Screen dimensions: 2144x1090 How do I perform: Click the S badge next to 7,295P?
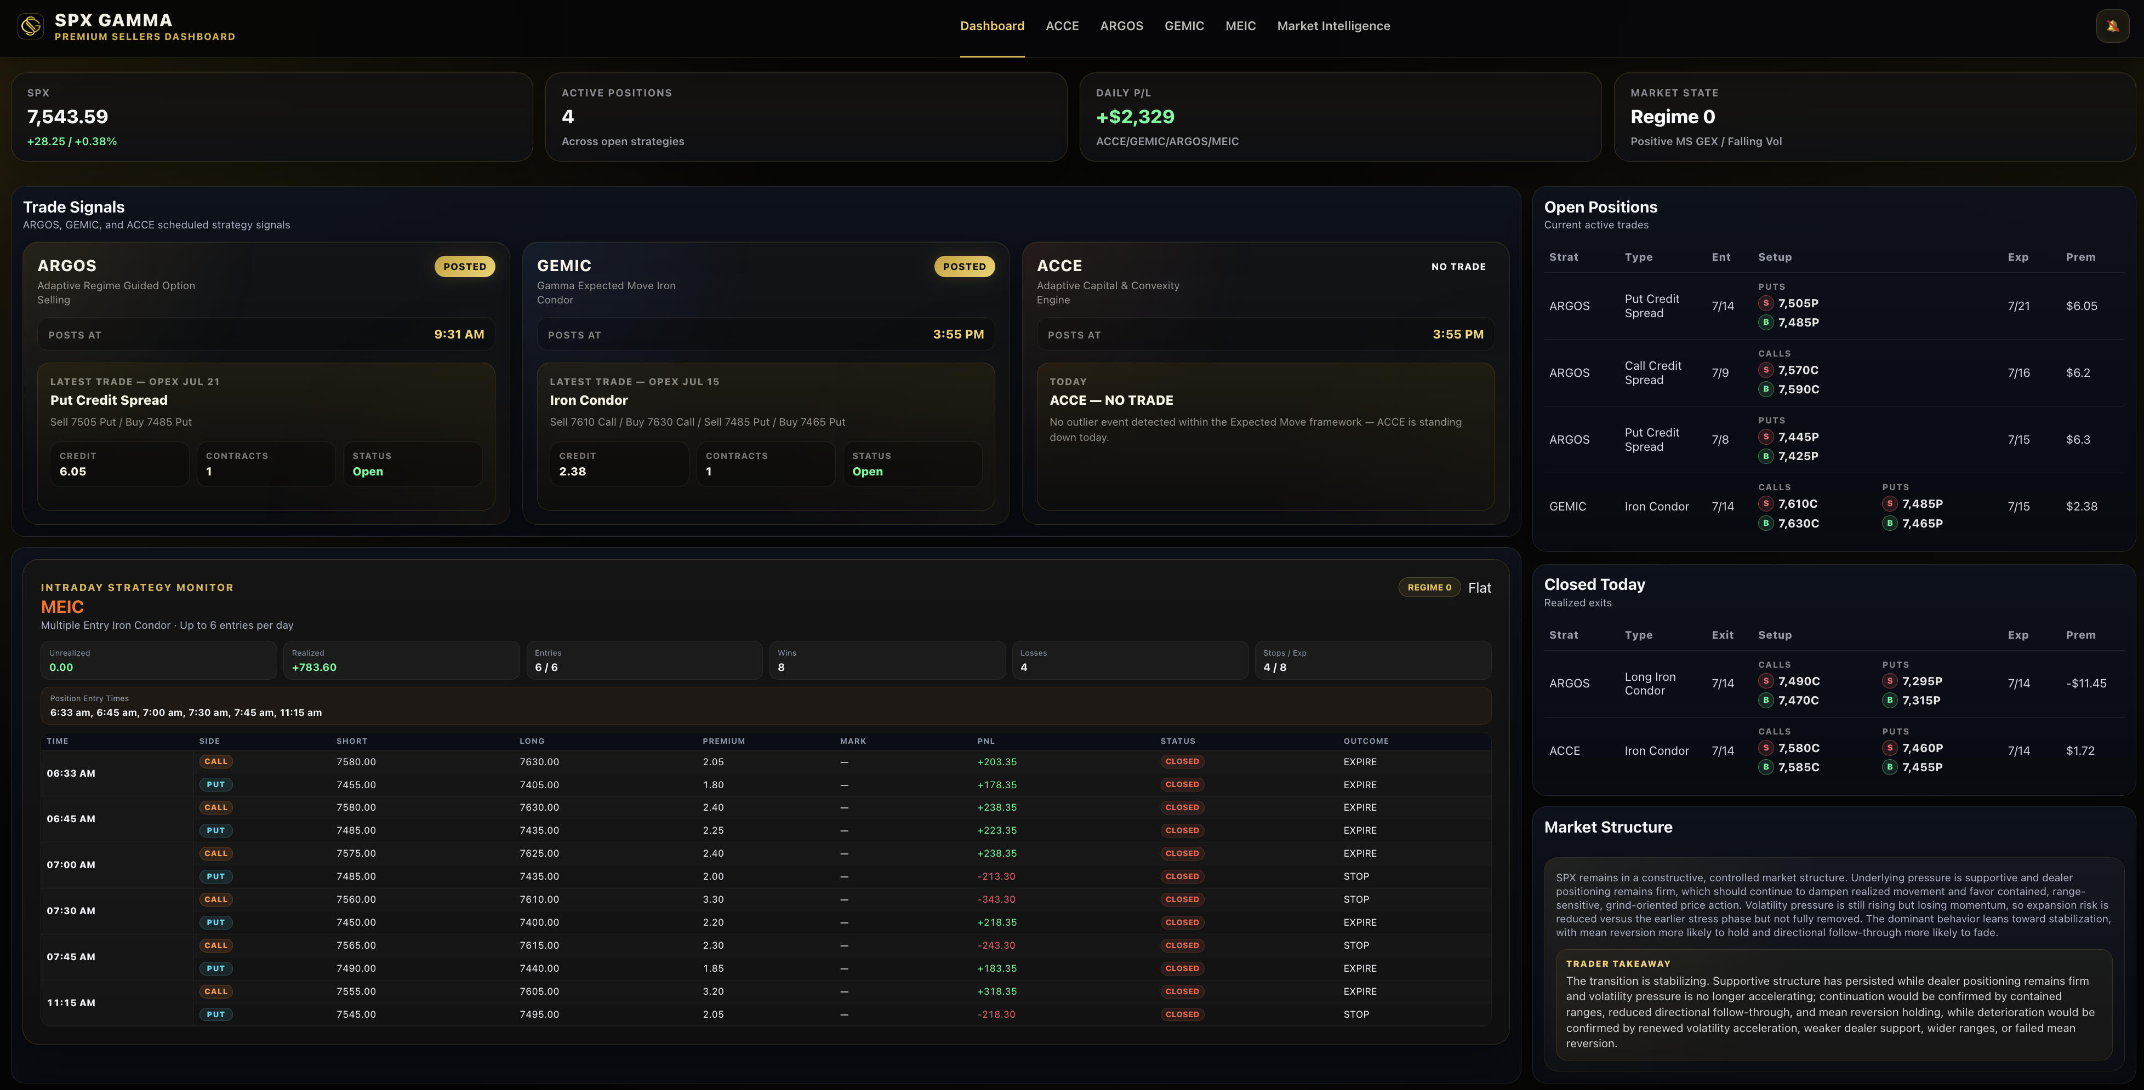tap(1889, 681)
